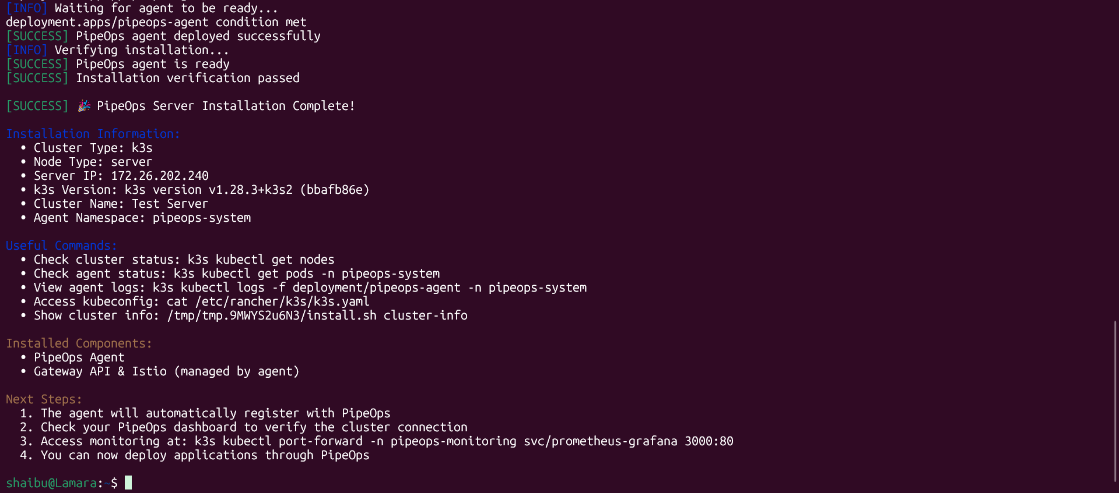Click the "k3s kubectl get nodes" command
The width and height of the screenshot is (1119, 493).
click(261, 260)
